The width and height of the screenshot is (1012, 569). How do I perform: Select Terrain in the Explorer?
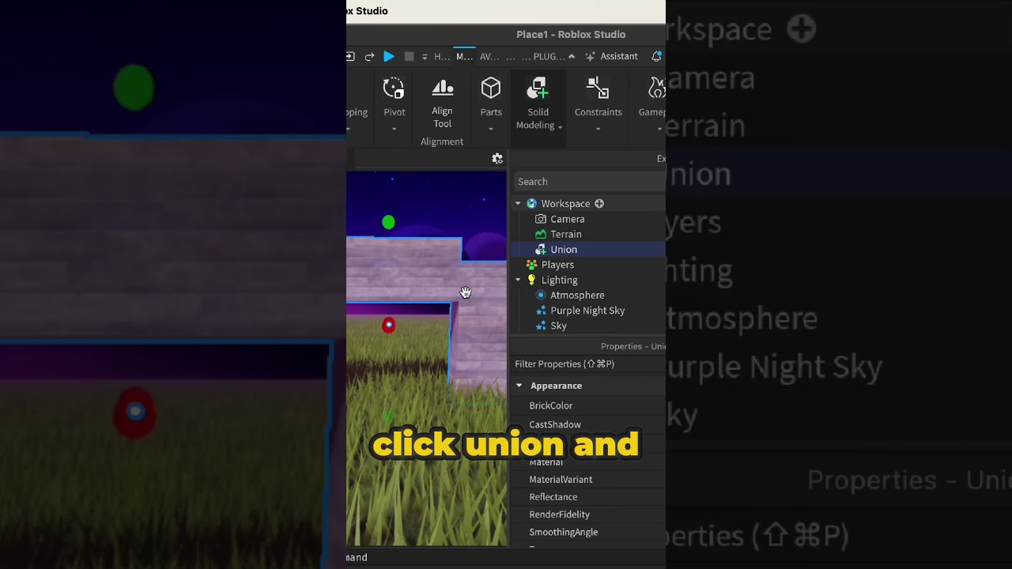coord(566,234)
